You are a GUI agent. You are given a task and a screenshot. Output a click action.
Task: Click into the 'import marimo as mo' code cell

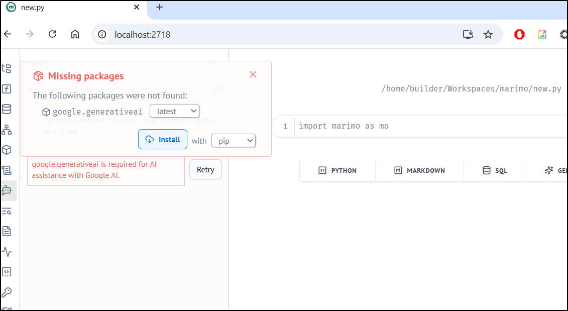coord(402,126)
